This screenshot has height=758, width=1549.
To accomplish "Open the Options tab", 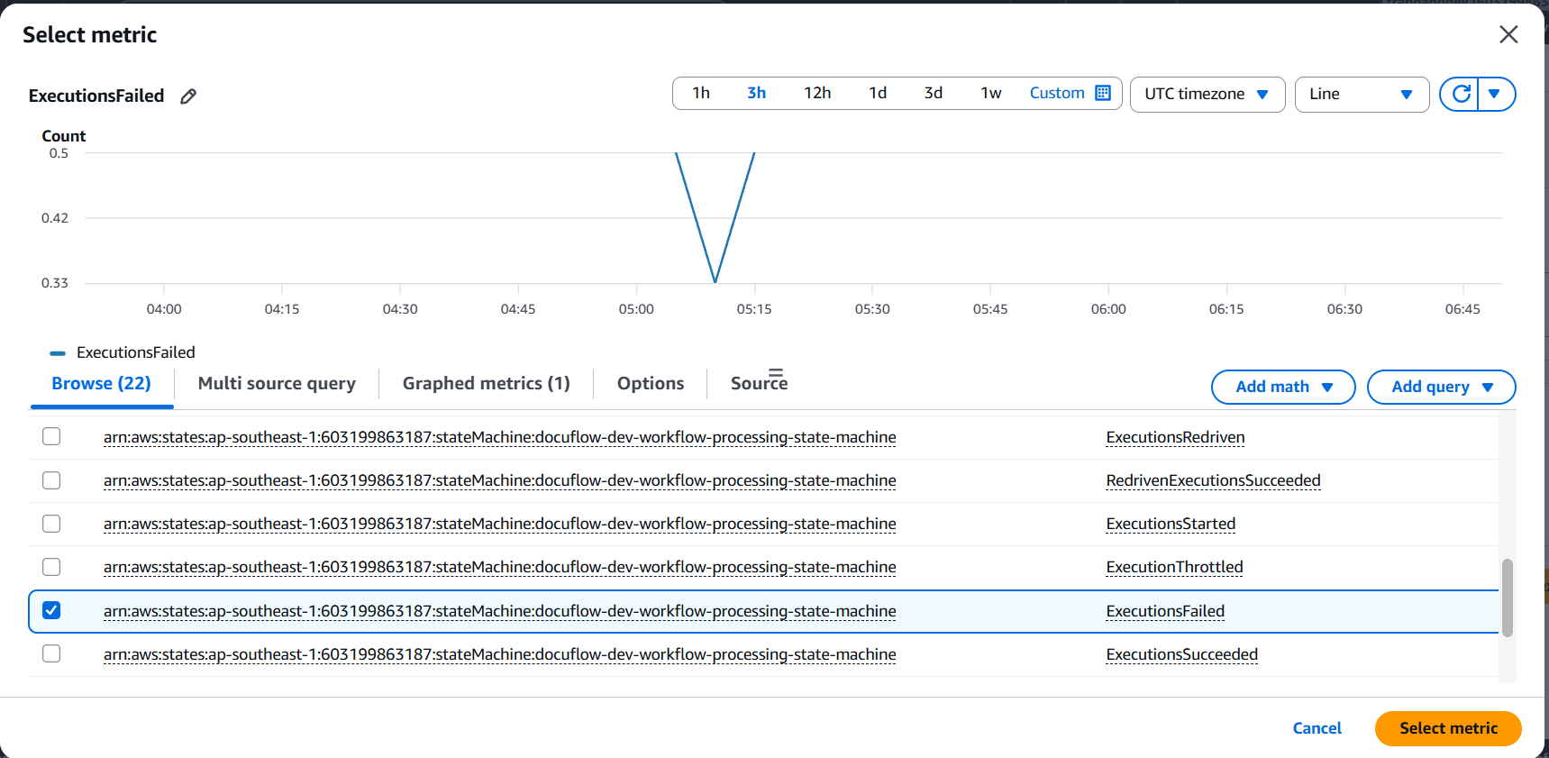I will pos(651,383).
